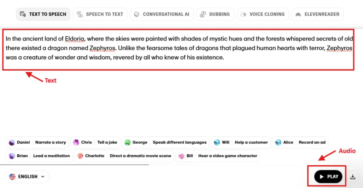363x188 pixels.
Task: Go to the Voice Cloning tab
Action: pyautogui.click(x=262, y=14)
